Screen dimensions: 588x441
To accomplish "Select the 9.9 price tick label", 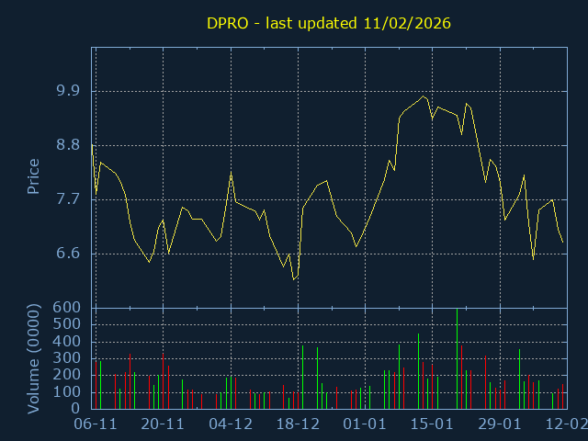I will tap(68, 91).
